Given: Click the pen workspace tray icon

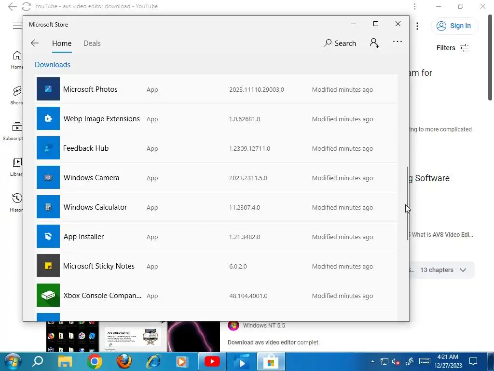Looking at the screenshot, I should (409, 361).
